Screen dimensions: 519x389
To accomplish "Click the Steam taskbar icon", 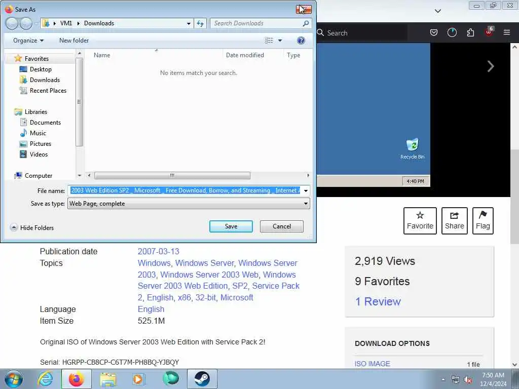I will 202,379.
